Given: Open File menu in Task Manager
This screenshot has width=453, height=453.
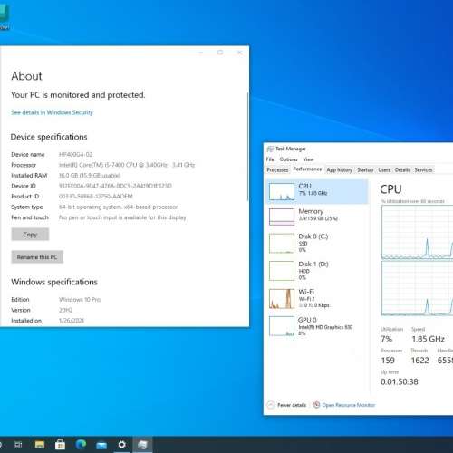Looking at the screenshot, I should (x=270, y=159).
